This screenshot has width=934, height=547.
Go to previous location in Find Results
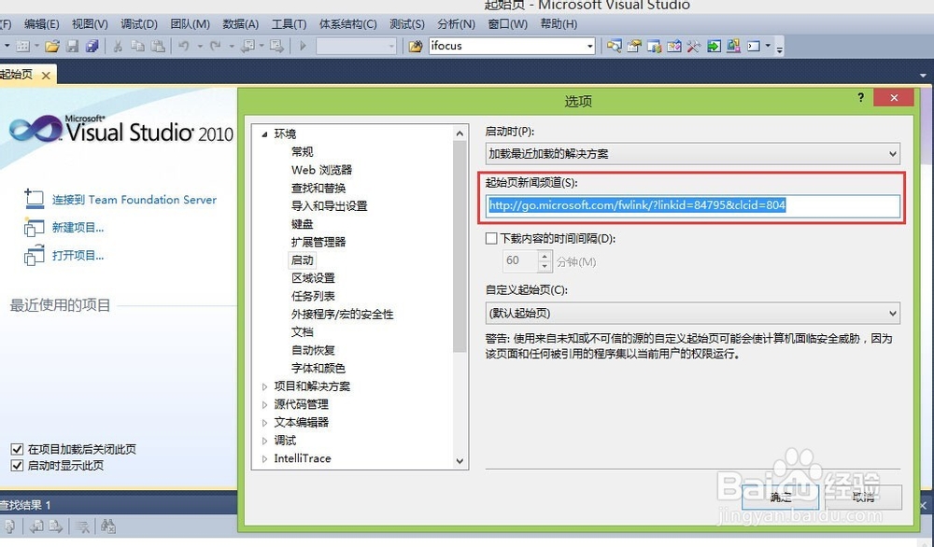point(36,526)
